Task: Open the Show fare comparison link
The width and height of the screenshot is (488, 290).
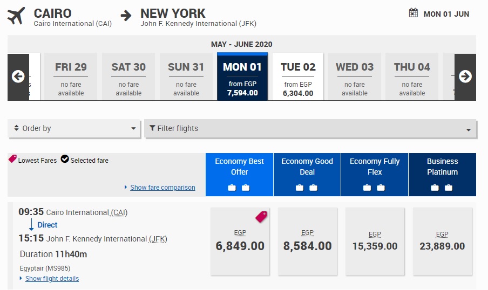Action: 162,187
